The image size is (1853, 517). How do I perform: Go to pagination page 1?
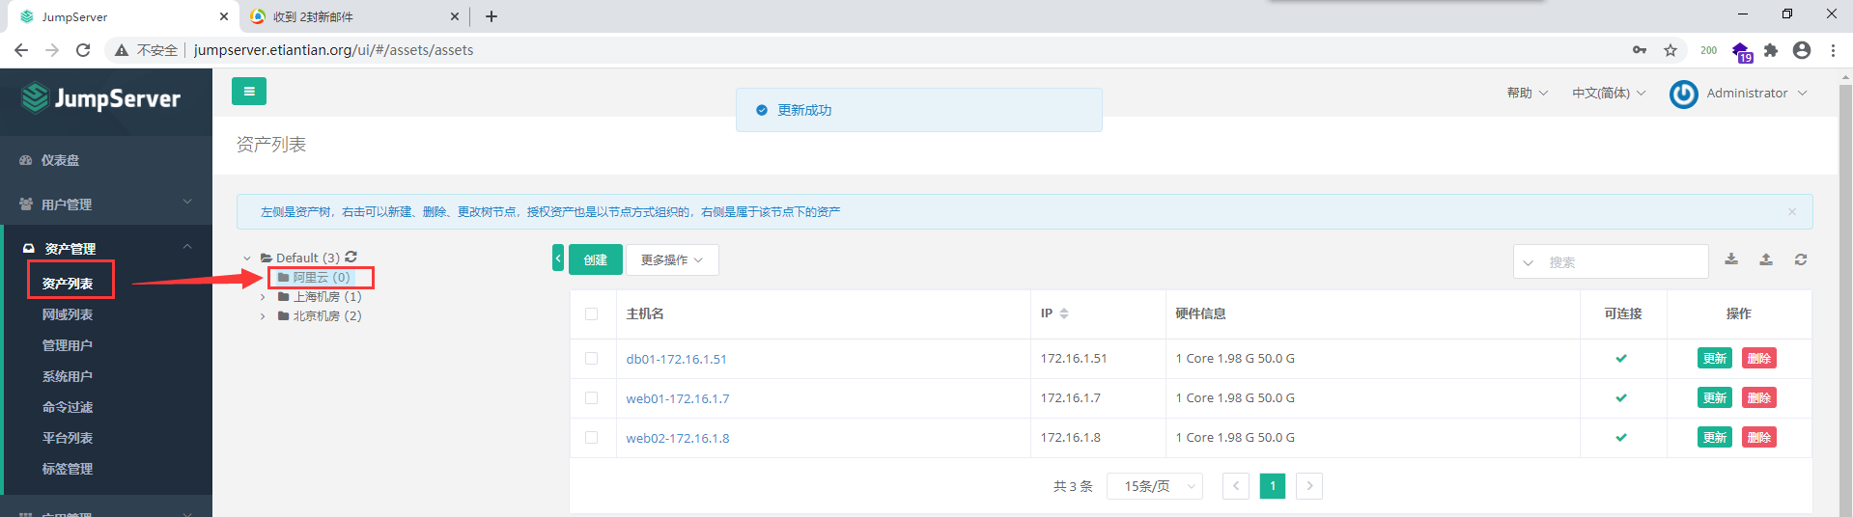pos(1273,486)
